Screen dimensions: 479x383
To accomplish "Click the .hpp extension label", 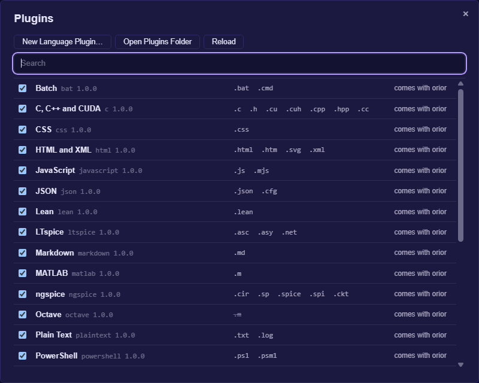I will pos(341,109).
